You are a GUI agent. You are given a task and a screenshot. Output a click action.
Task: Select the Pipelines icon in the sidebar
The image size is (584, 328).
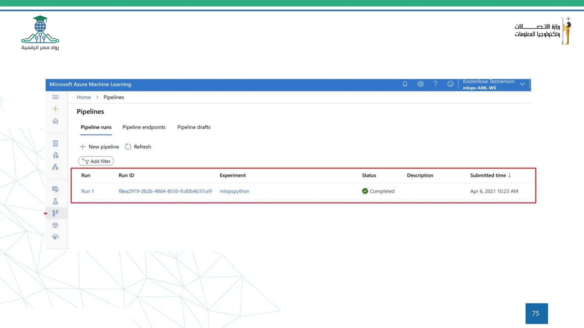tap(55, 213)
